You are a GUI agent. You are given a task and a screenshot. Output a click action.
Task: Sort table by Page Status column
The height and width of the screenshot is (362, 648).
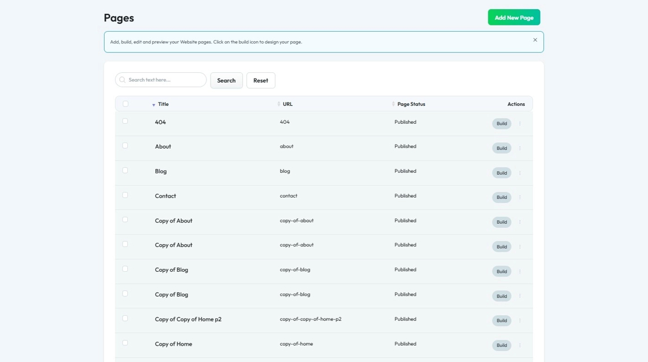[x=411, y=104]
